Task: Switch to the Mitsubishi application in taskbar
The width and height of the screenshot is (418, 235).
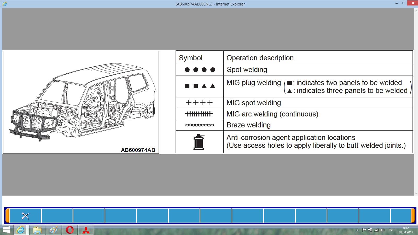Action: point(86,230)
